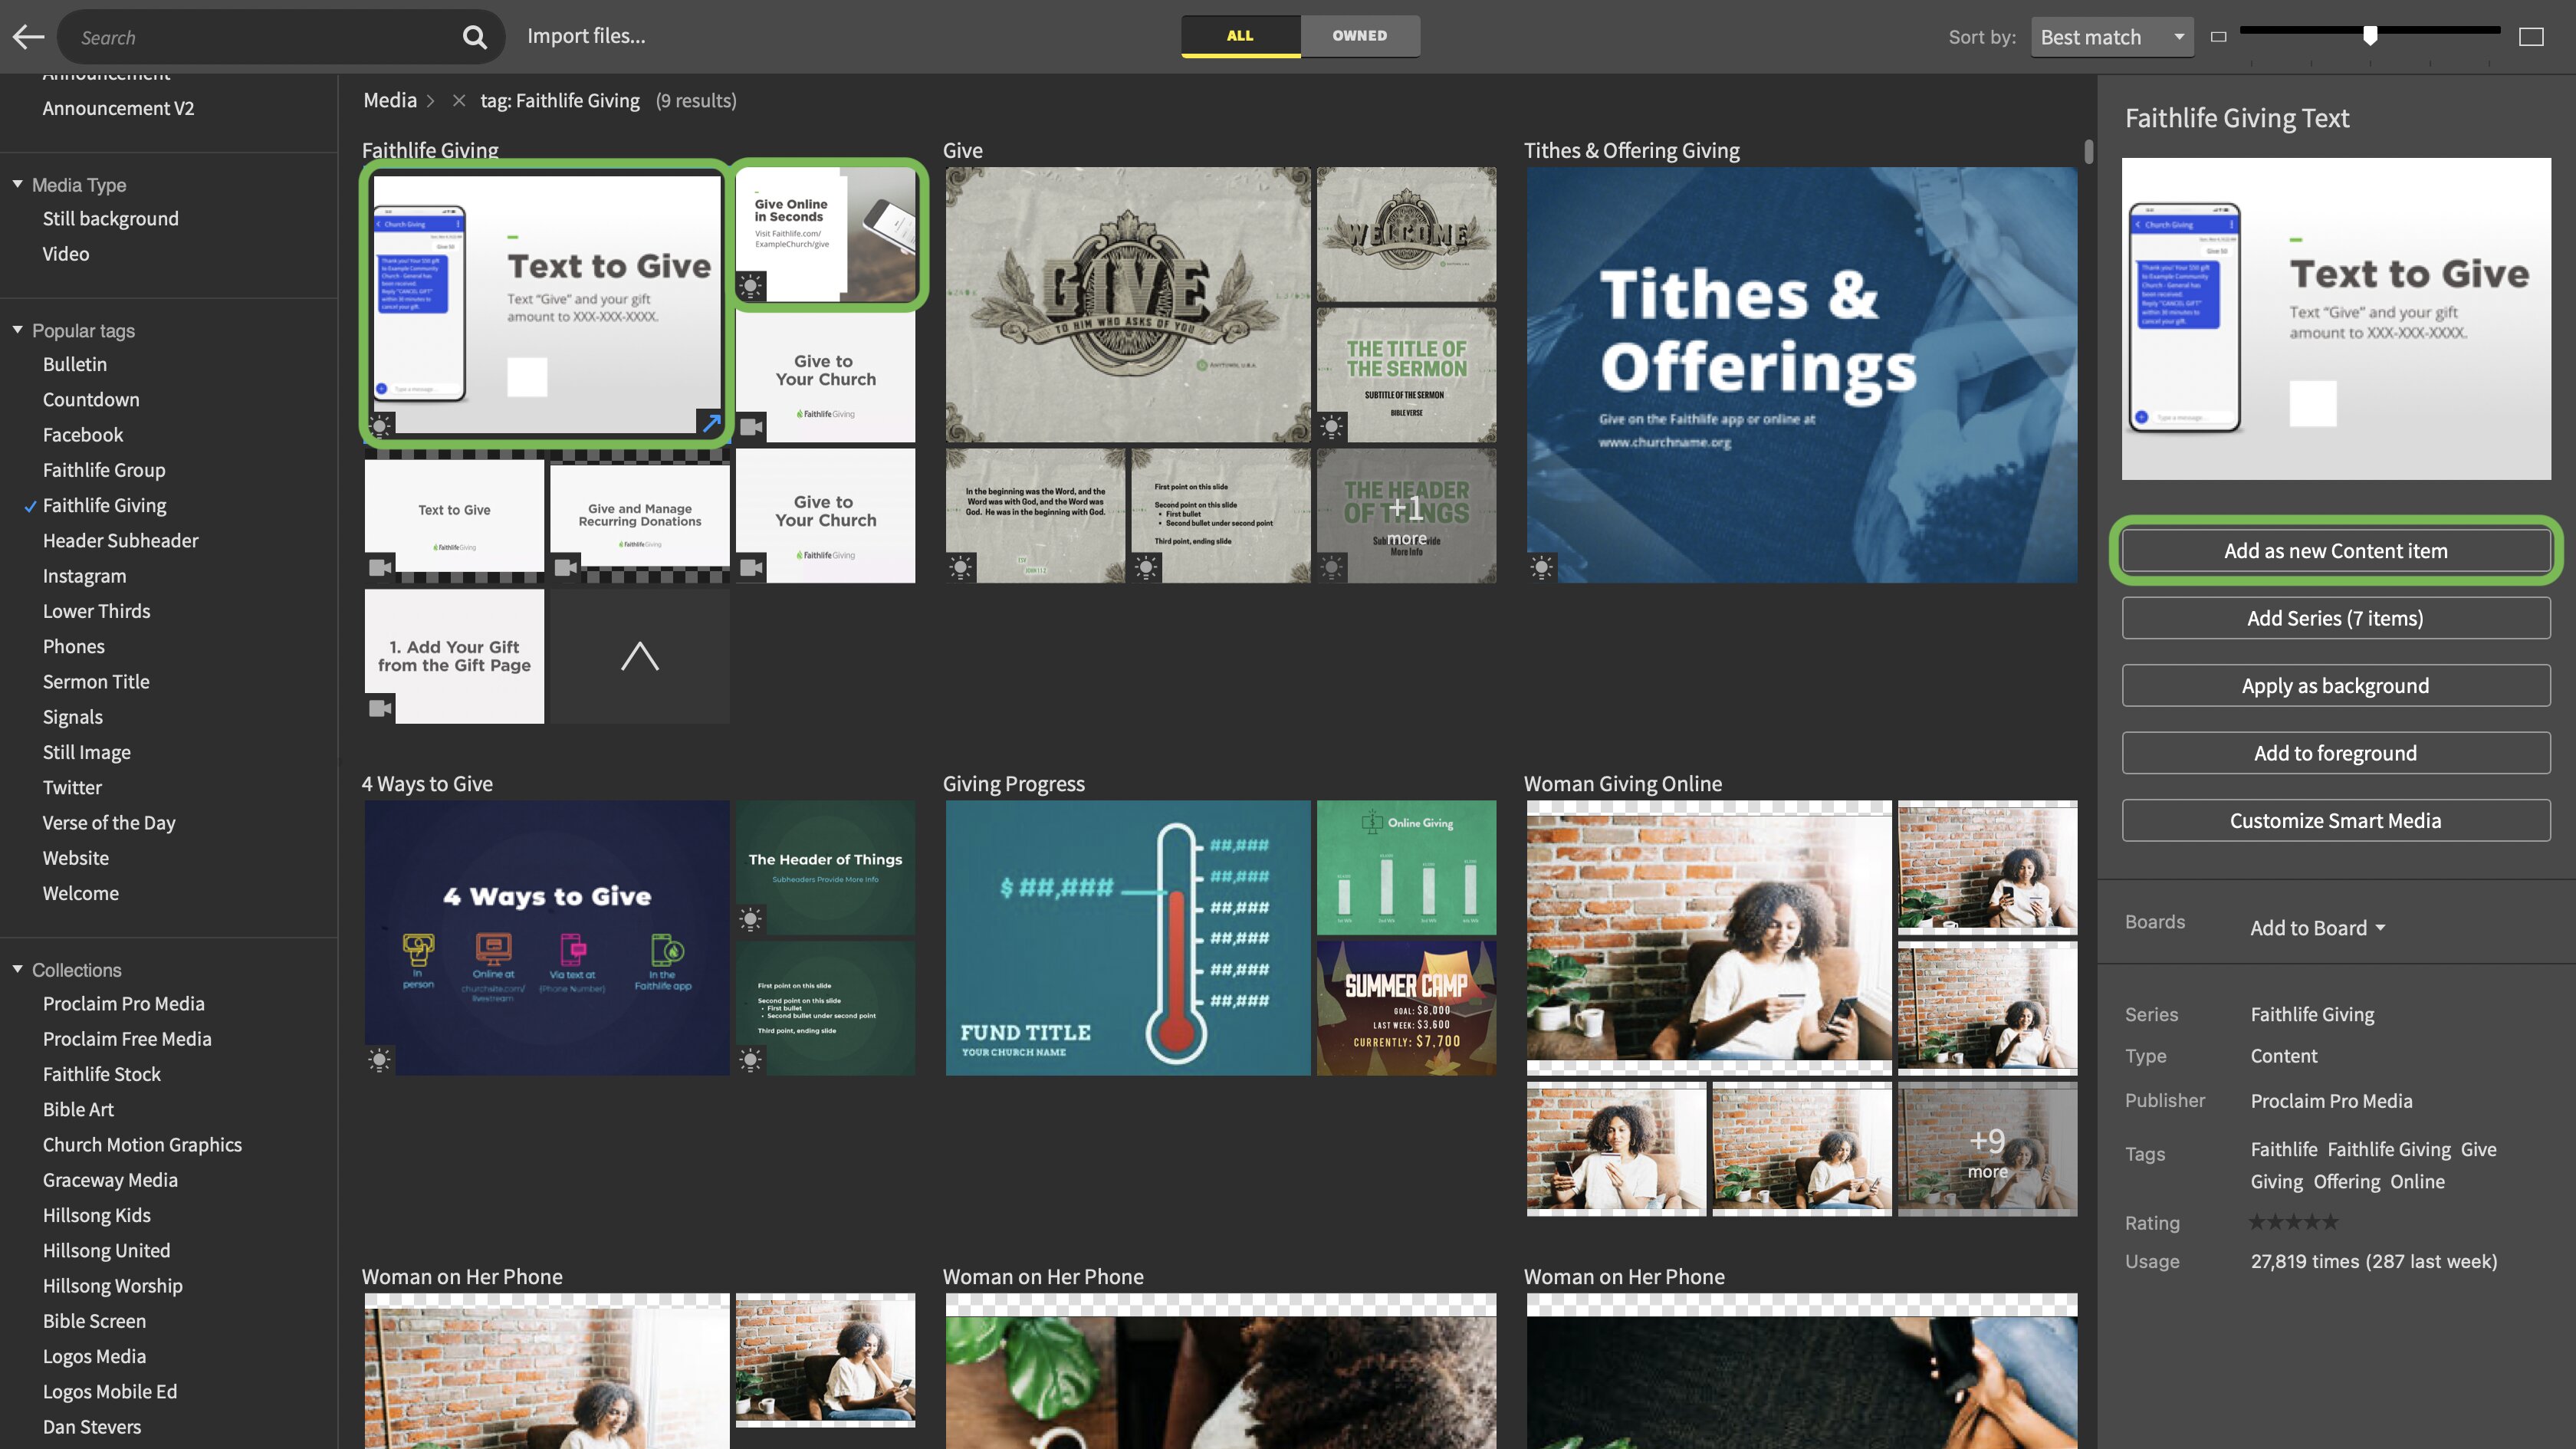Show all media with the ALL tab
The height and width of the screenshot is (1449, 2576).
(x=1240, y=36)
